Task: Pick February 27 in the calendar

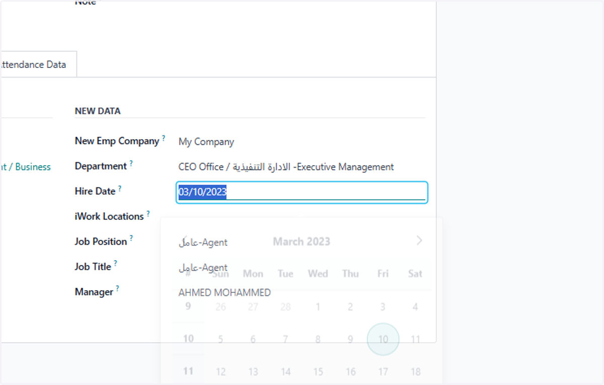Action: tap(253, 306)
